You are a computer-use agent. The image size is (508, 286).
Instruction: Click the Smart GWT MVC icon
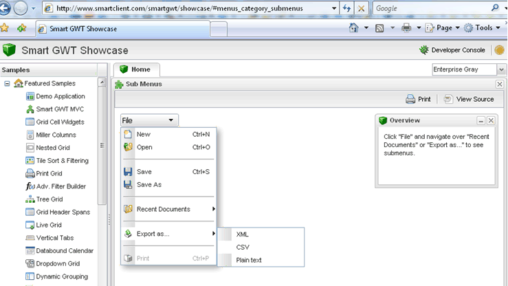point(30,109)
